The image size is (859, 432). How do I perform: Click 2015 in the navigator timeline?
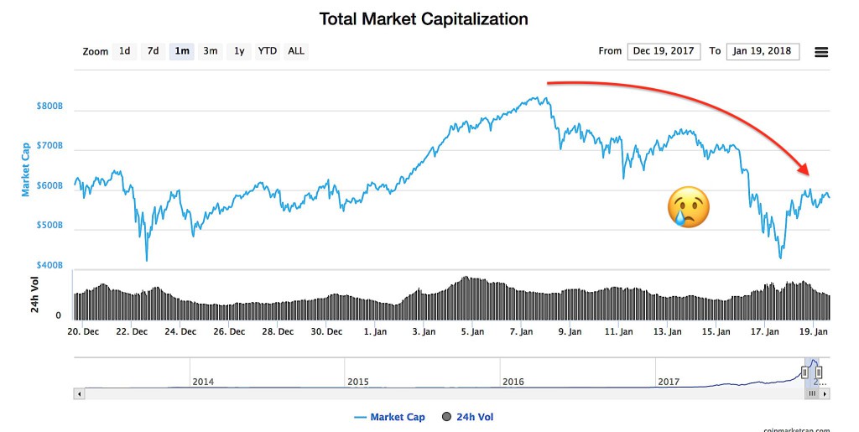point(358,382)
